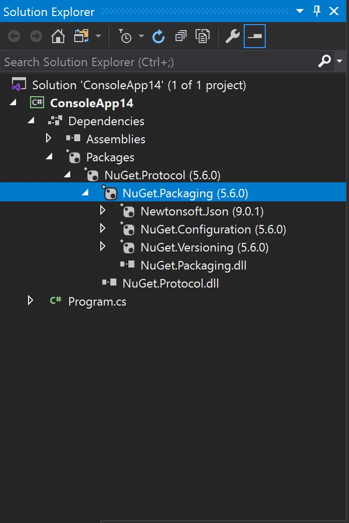Image resolution: width=349 pixels, height=523 pixels.
Task: Expand the Newtonsoft.Json package
Action: pyautogui.click(x=103, y=210)
